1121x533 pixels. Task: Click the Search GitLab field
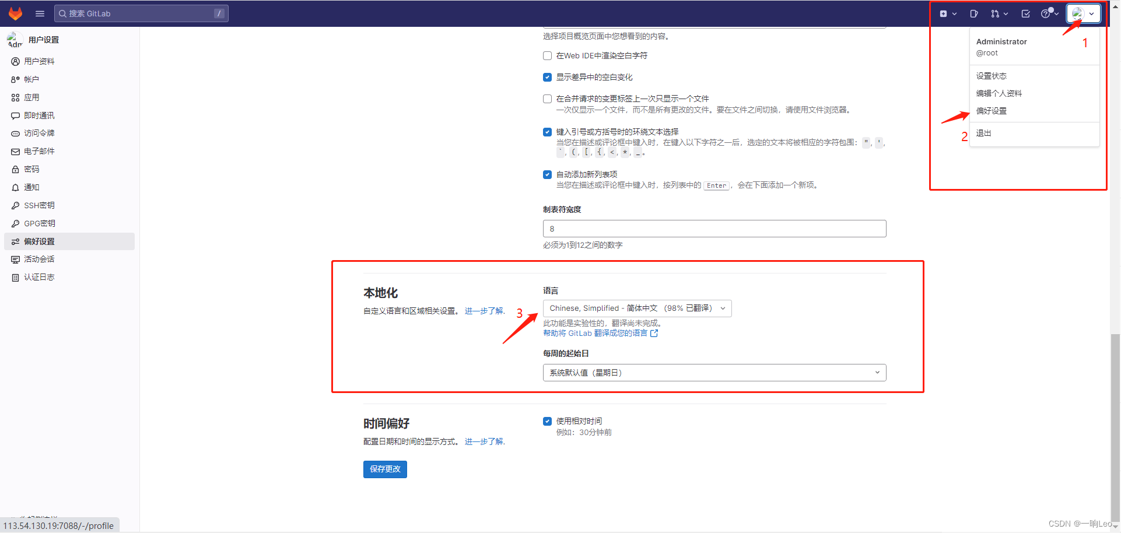point(141,13)
